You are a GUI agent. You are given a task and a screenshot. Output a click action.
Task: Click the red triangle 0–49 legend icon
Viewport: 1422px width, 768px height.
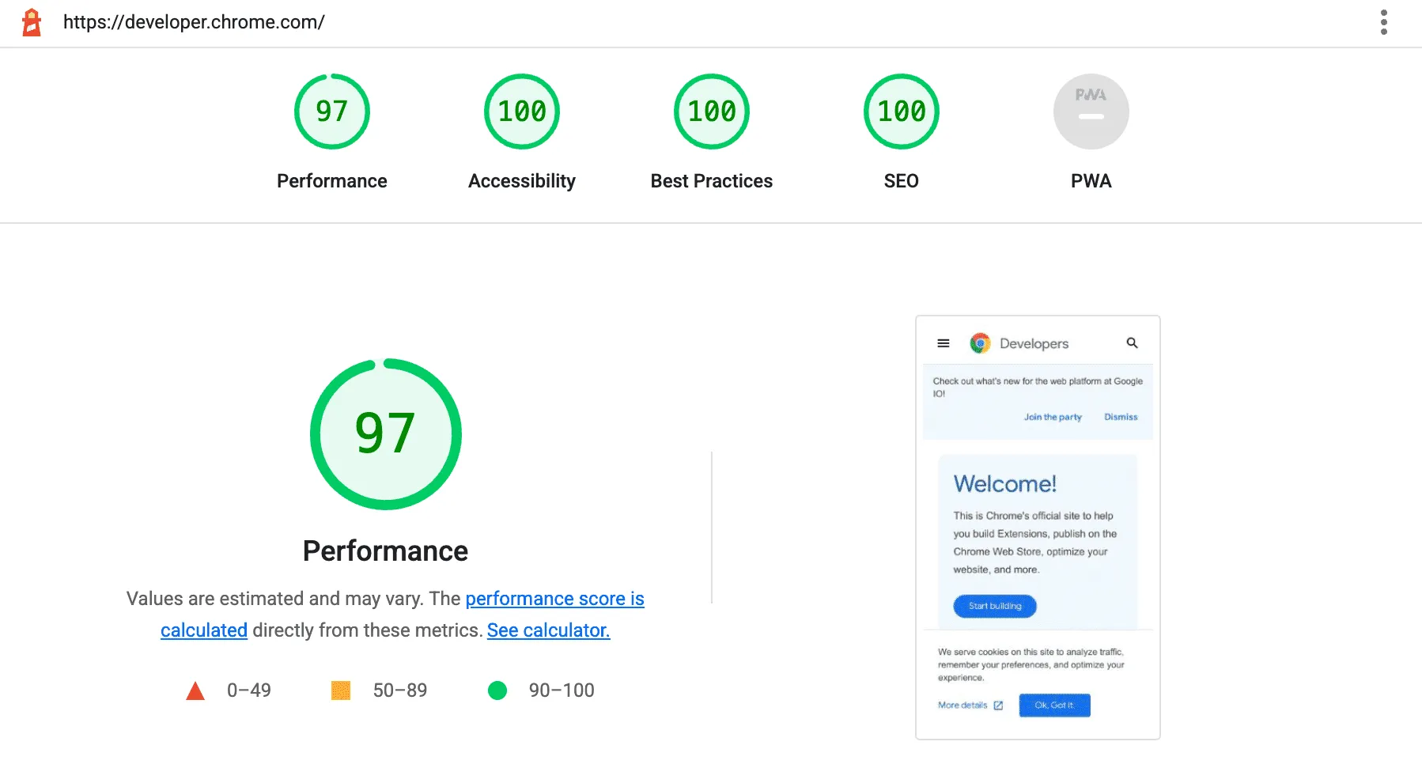195,691
